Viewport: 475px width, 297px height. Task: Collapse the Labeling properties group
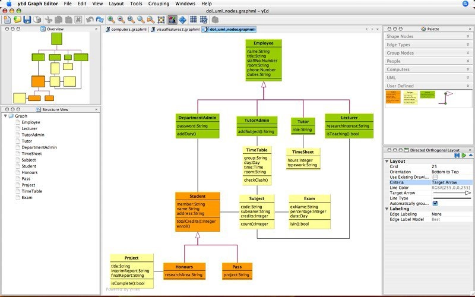tap(387, 209)
